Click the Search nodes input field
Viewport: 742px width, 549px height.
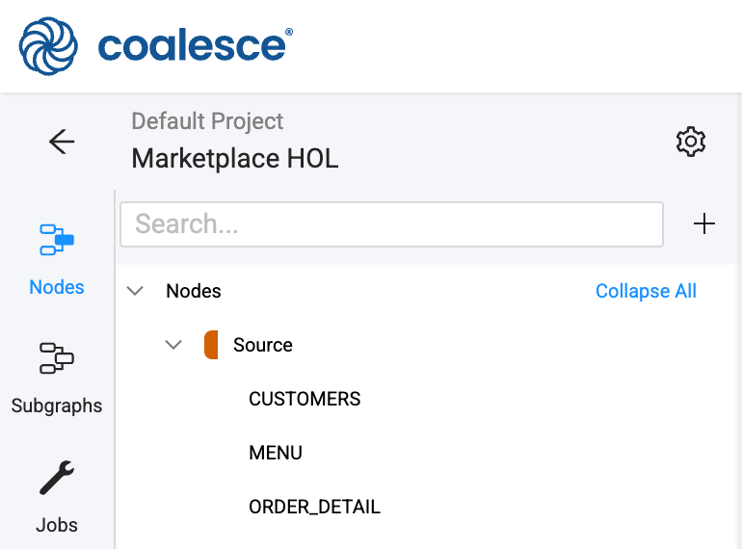(391, 224)
